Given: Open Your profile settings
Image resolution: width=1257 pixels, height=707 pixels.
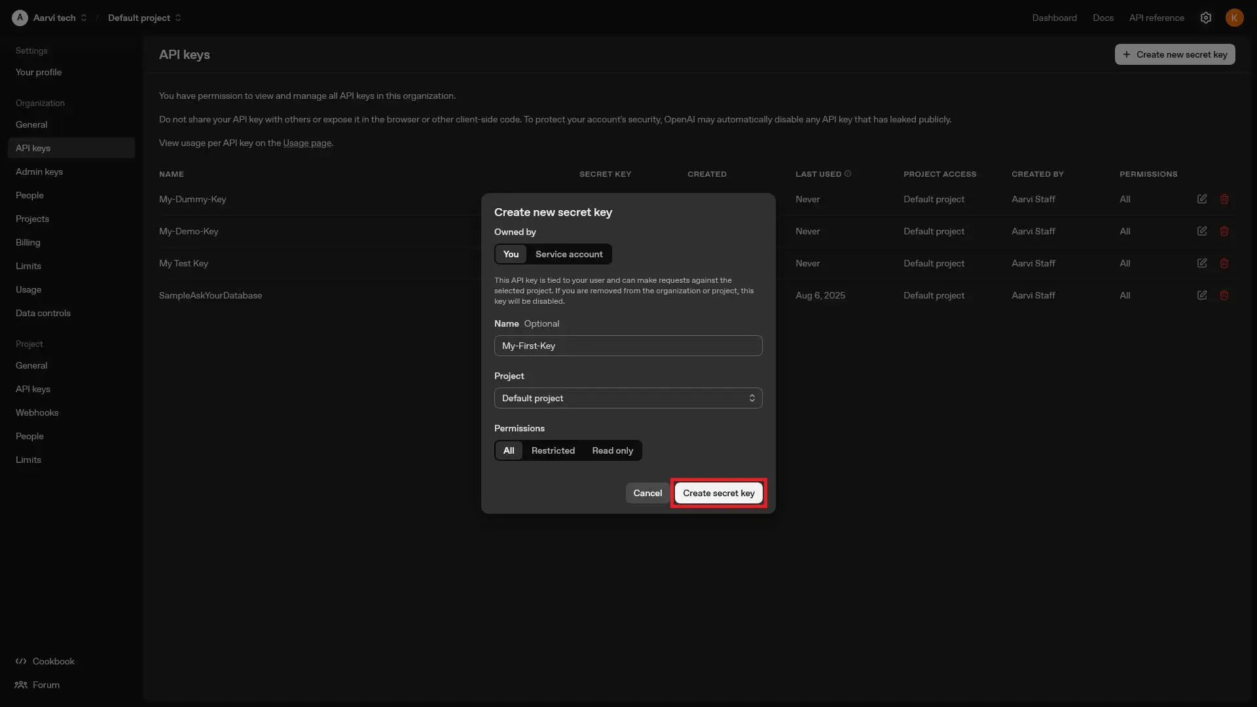Looking at the screenshot, I should click(x=39, y=72).
